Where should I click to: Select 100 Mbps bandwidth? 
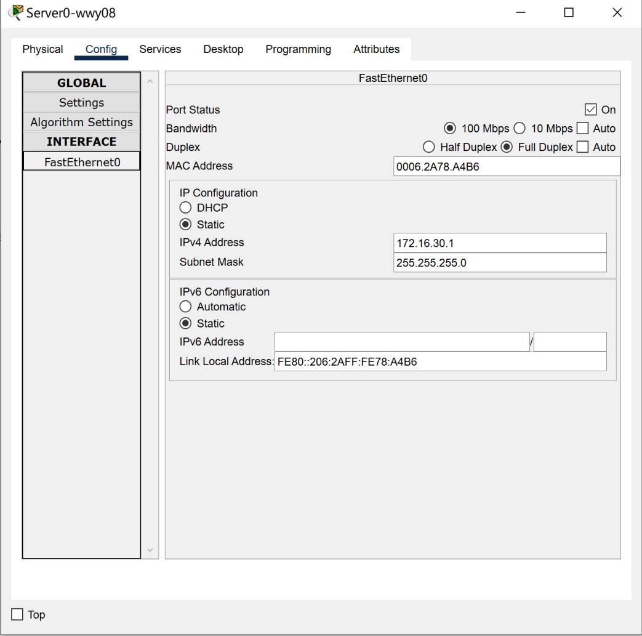pos(449,128)
